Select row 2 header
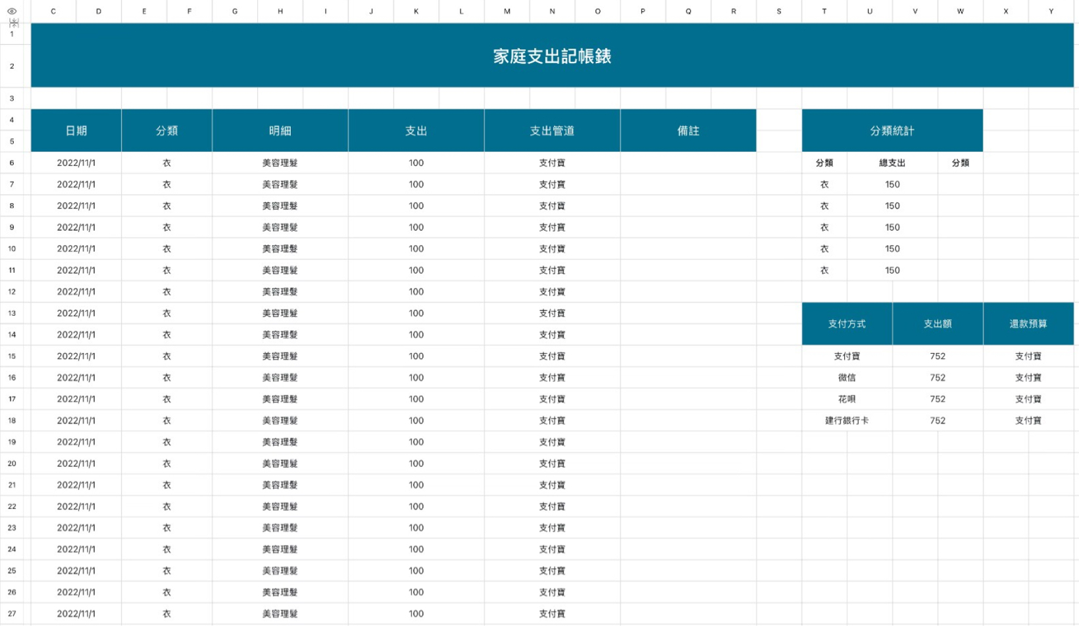This screenshot has width=1079, height=626. tap(12, 66)
